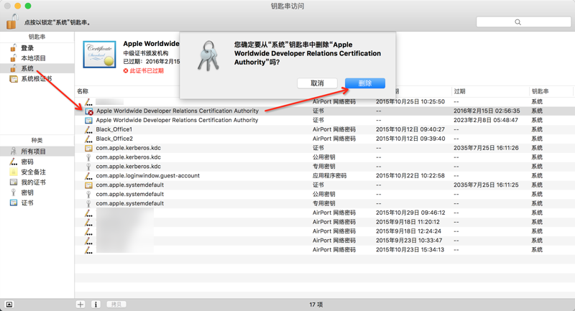Viewport: 575px width, 311px height.
Task: Click the key icon of com.apple.kerberos.kdc 专用密钥
Action: (88, 167)
